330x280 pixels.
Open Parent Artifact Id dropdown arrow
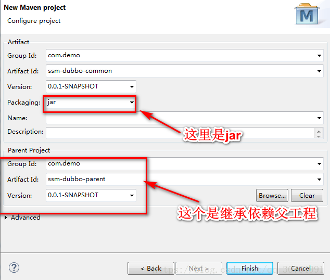pos(319,180)
